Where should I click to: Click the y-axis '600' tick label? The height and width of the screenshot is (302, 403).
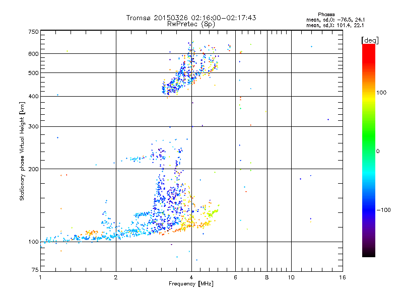[33, 54]
